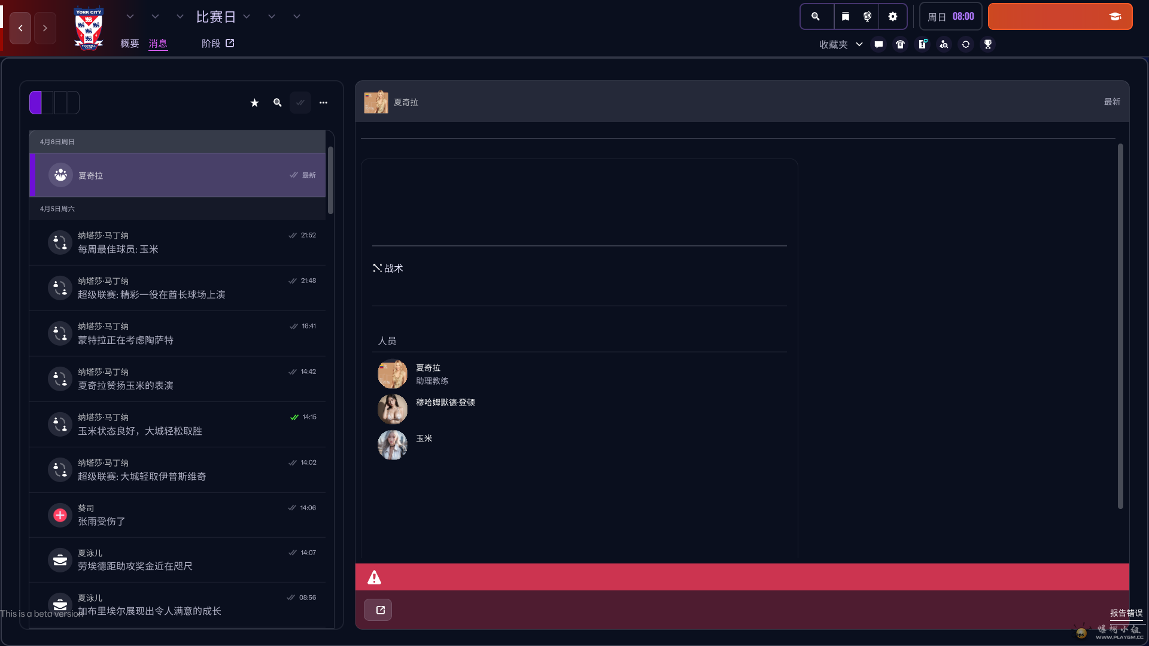Expand the chevron next to 比赛日
The width and height of the screenshot is (1149, 646).
[x=247, y=17]
